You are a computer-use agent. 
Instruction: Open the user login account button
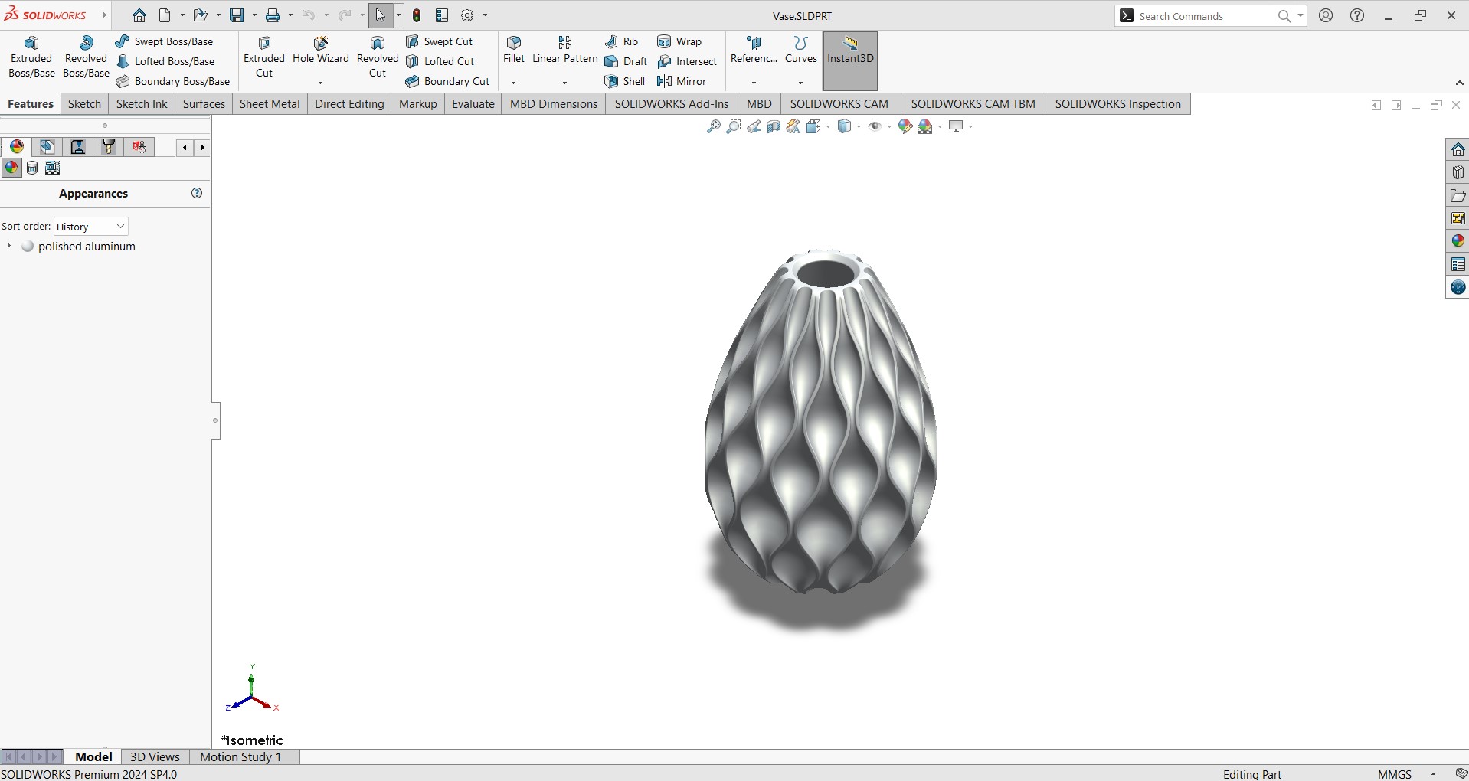(1327, 15)
